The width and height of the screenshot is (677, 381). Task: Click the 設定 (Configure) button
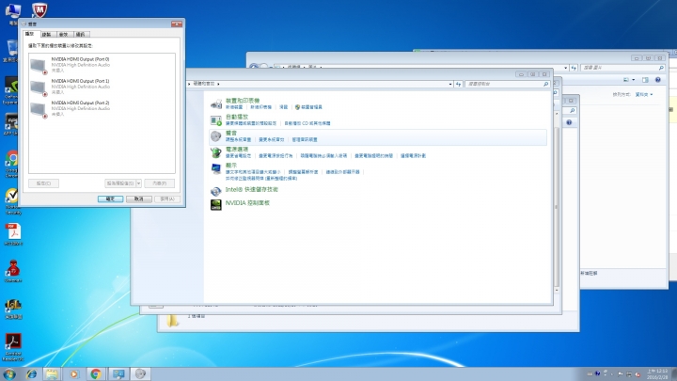click(x=43, y=183)
